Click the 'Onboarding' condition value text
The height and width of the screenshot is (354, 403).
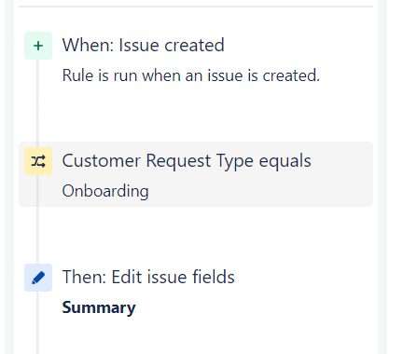(x=105, y=191)
